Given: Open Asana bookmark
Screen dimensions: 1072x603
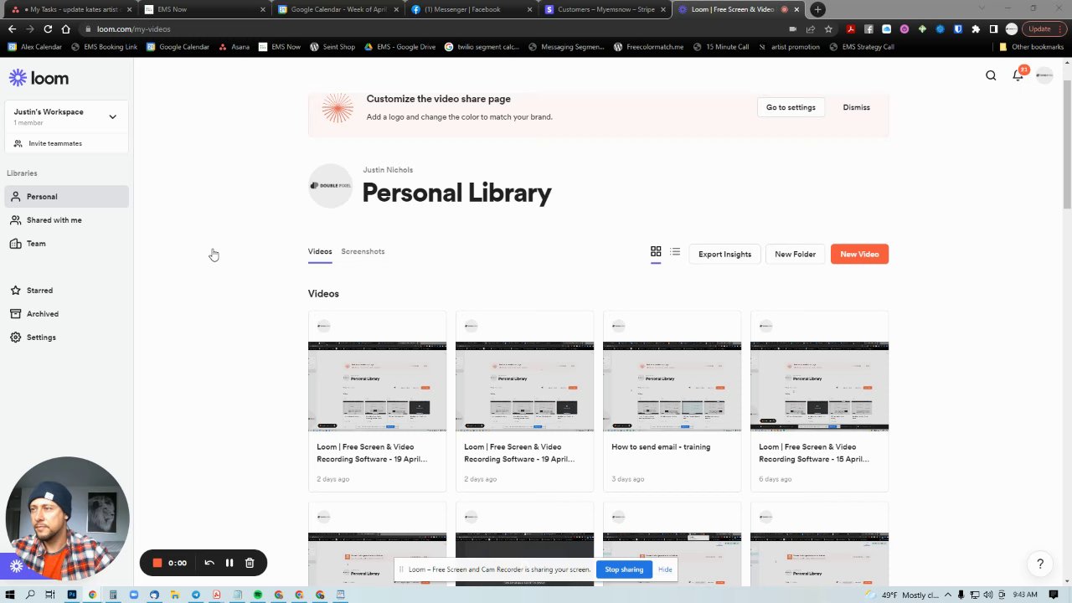Looking at the screenshot, I should (234, 47).
